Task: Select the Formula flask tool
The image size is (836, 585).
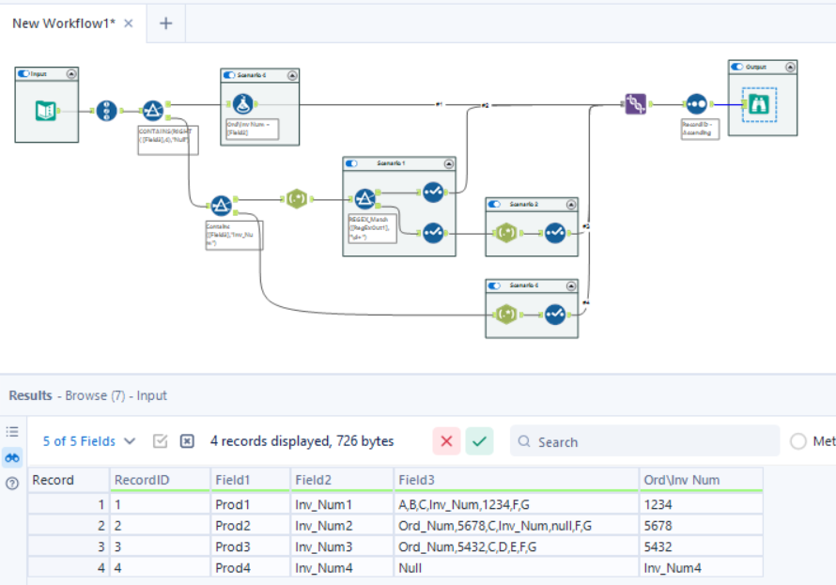Action: [x=243, y=104]
